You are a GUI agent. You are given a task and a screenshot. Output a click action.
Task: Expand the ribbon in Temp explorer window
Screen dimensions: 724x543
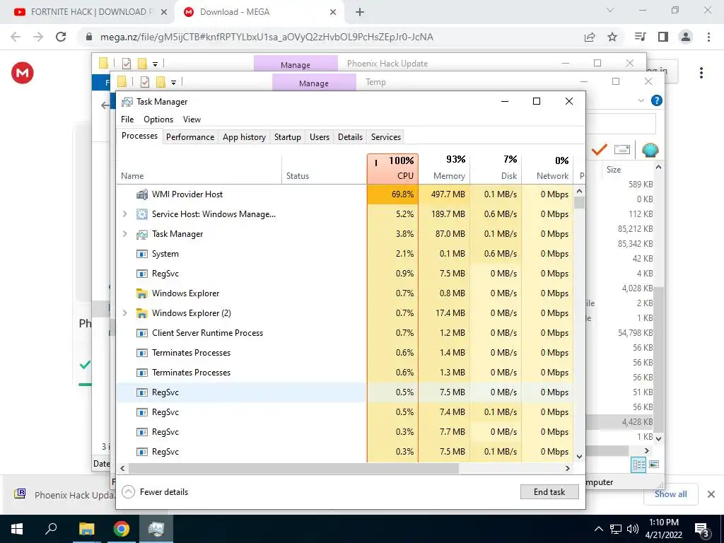click(641, 100)
